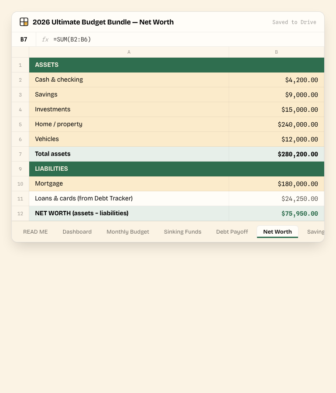Select the NET WORTH label cell

pyautogui.click(x=129, y=213)
